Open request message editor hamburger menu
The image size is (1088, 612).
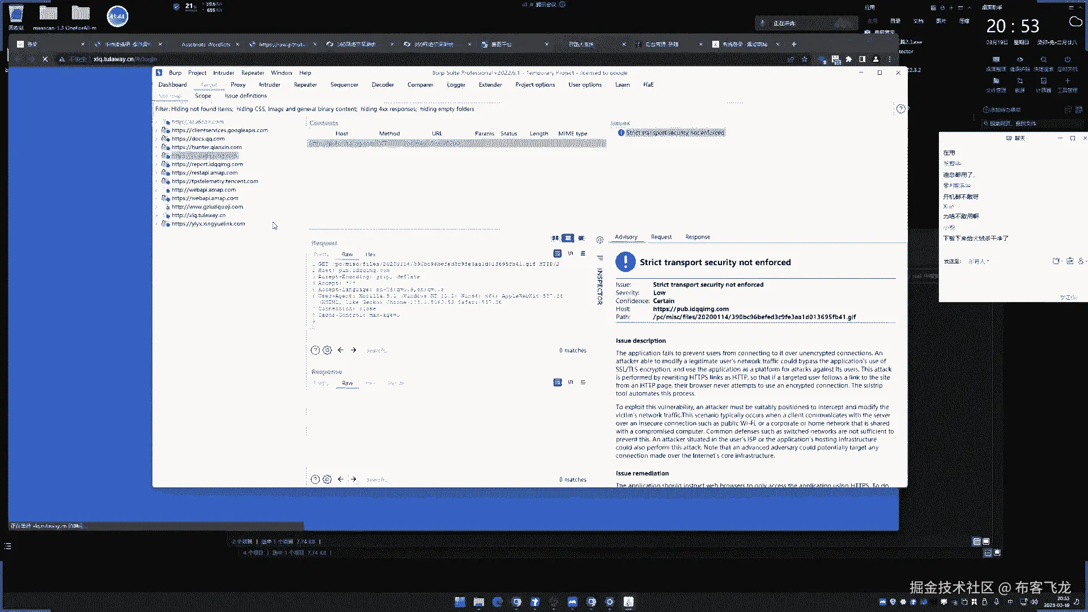583,253
